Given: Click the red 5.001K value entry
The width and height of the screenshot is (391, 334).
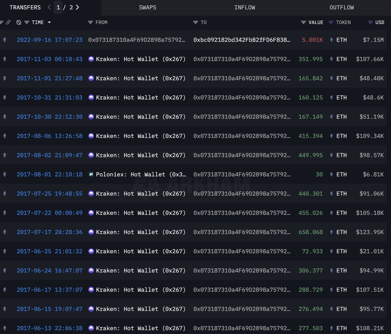Looking at the screenshot, I should tap(312, 40).
